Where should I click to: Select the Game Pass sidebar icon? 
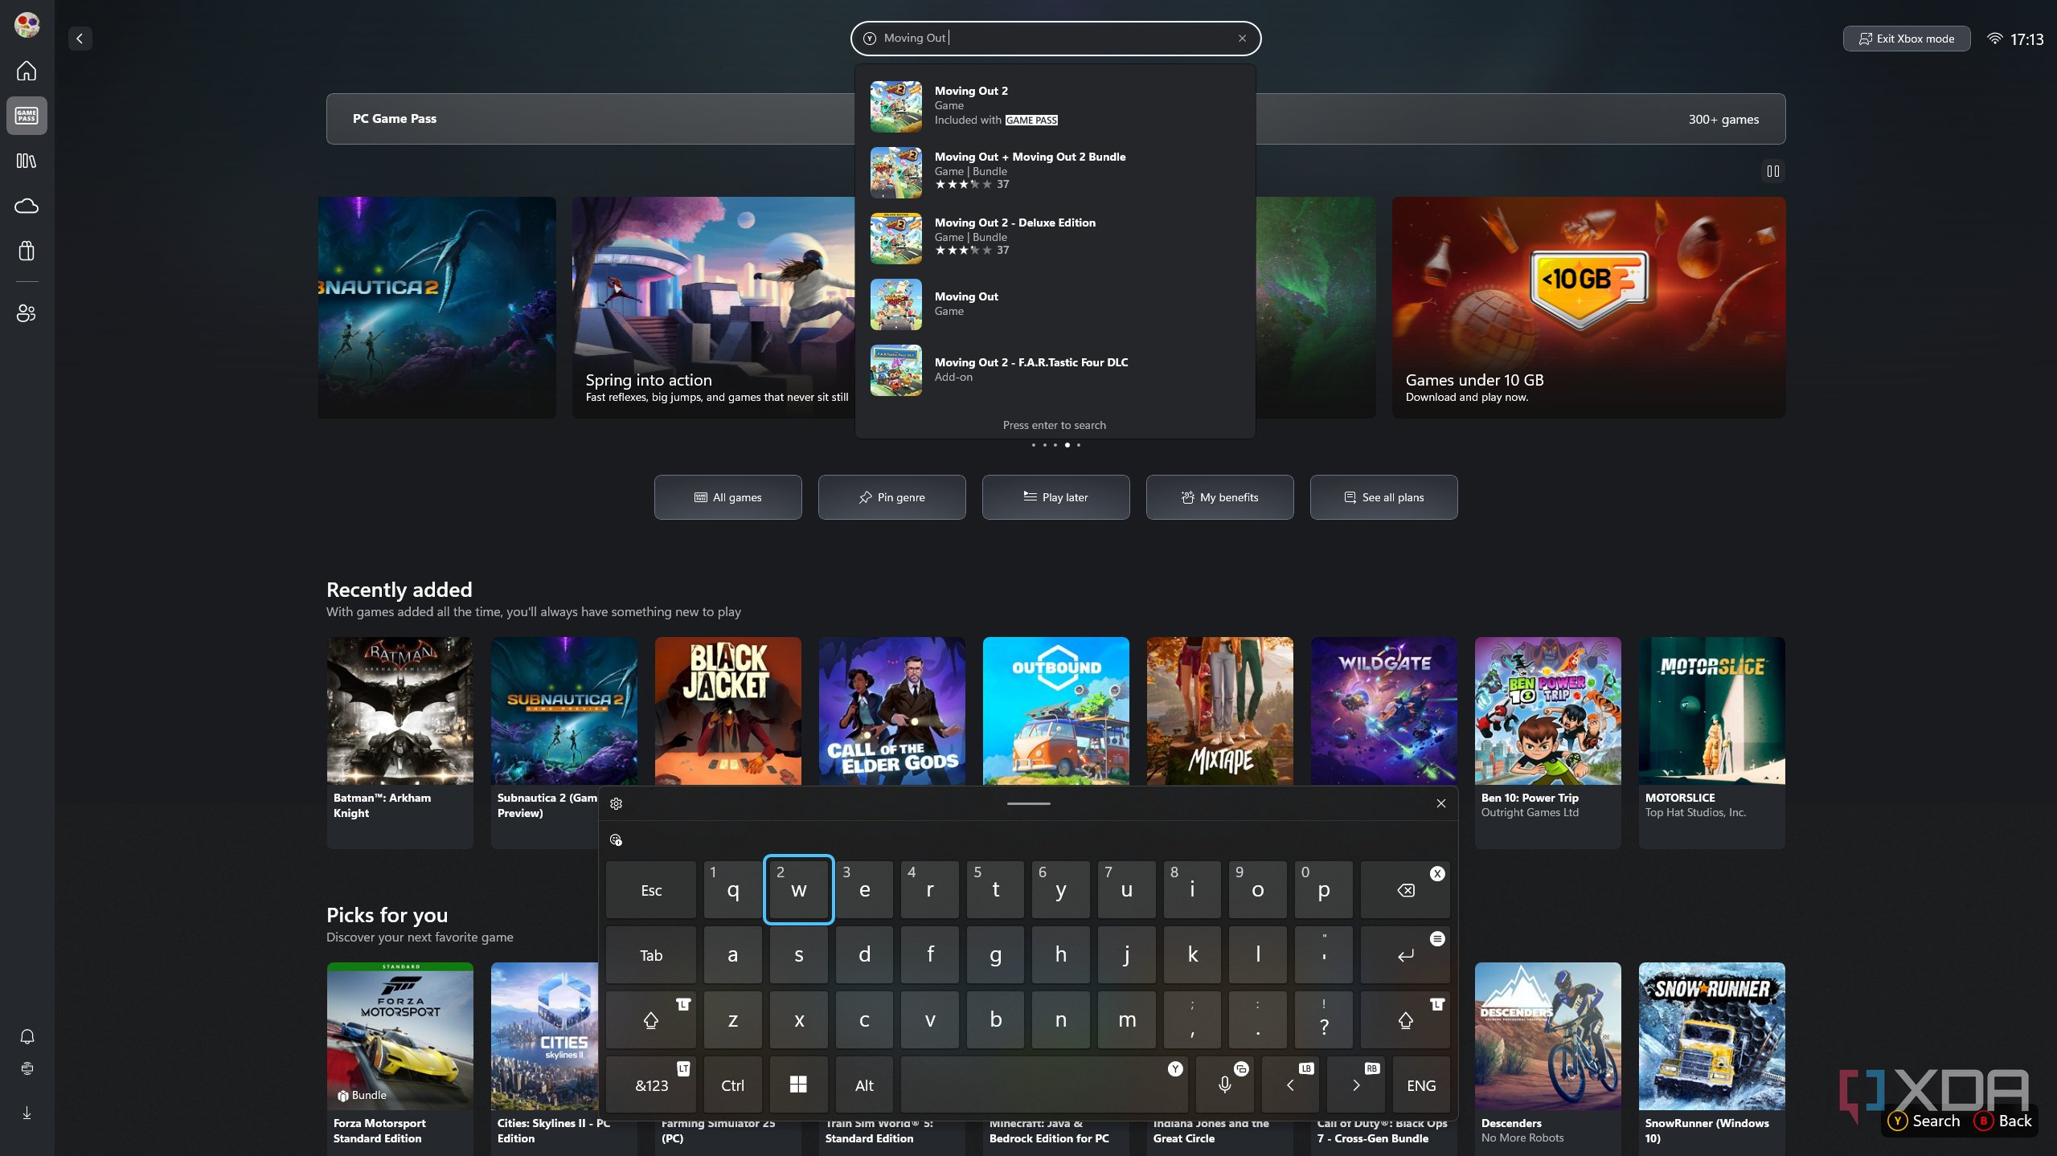click(x=27, y=116)
